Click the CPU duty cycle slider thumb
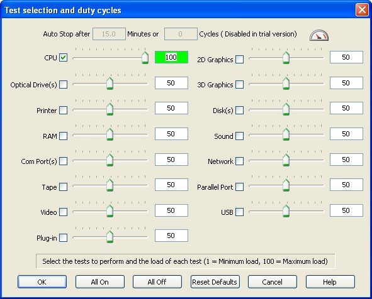 coord(145,58)
